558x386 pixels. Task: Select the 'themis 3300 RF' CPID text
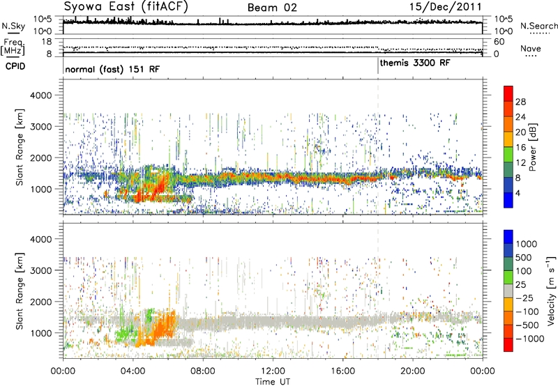(x=415, y=63)
